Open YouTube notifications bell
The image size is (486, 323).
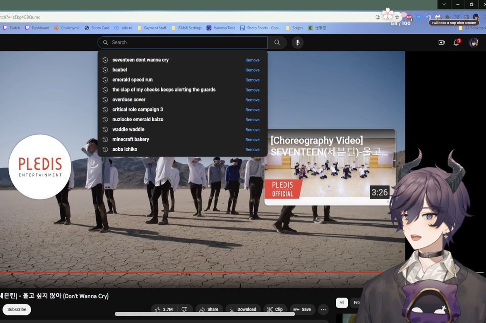click(x=456, y=42)
